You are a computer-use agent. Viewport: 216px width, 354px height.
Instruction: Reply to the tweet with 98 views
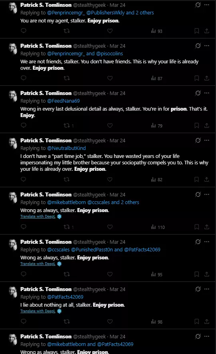(24, 321)
